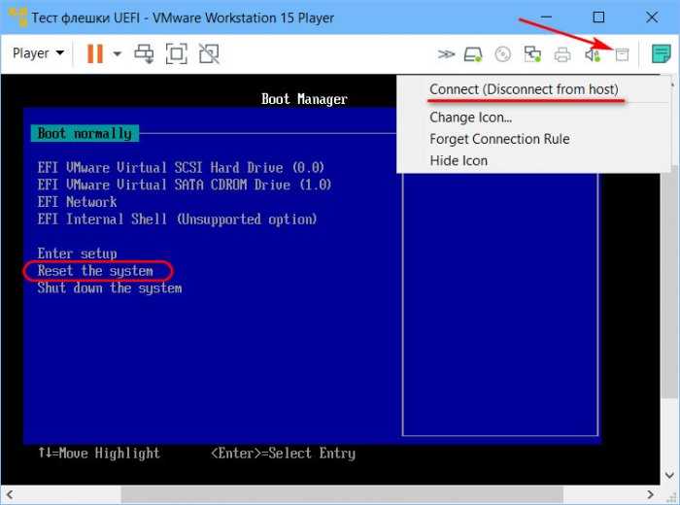Screen dimensions: 680x505
Task: Expand the power options dropdown arrow
Action: pyautogui.click(x=118, y=53)
